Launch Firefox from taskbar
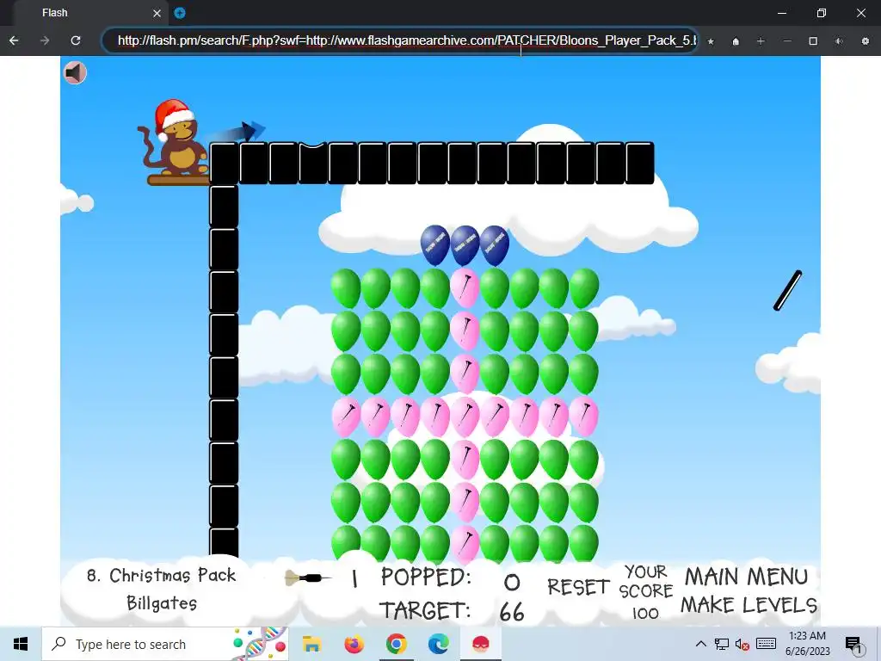Viewport: 881px width, 661px height. pos(354,644)
